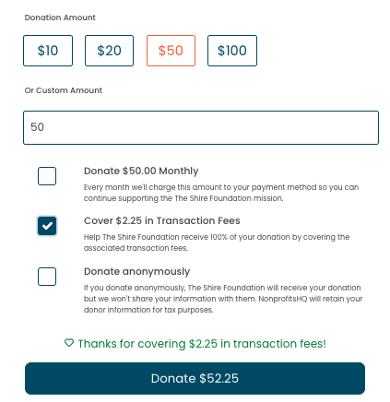Click the 'Donate $50.00 Monthly' label
Screen dimensions: 390x402
pyautogui.click(x=141, y=171)
